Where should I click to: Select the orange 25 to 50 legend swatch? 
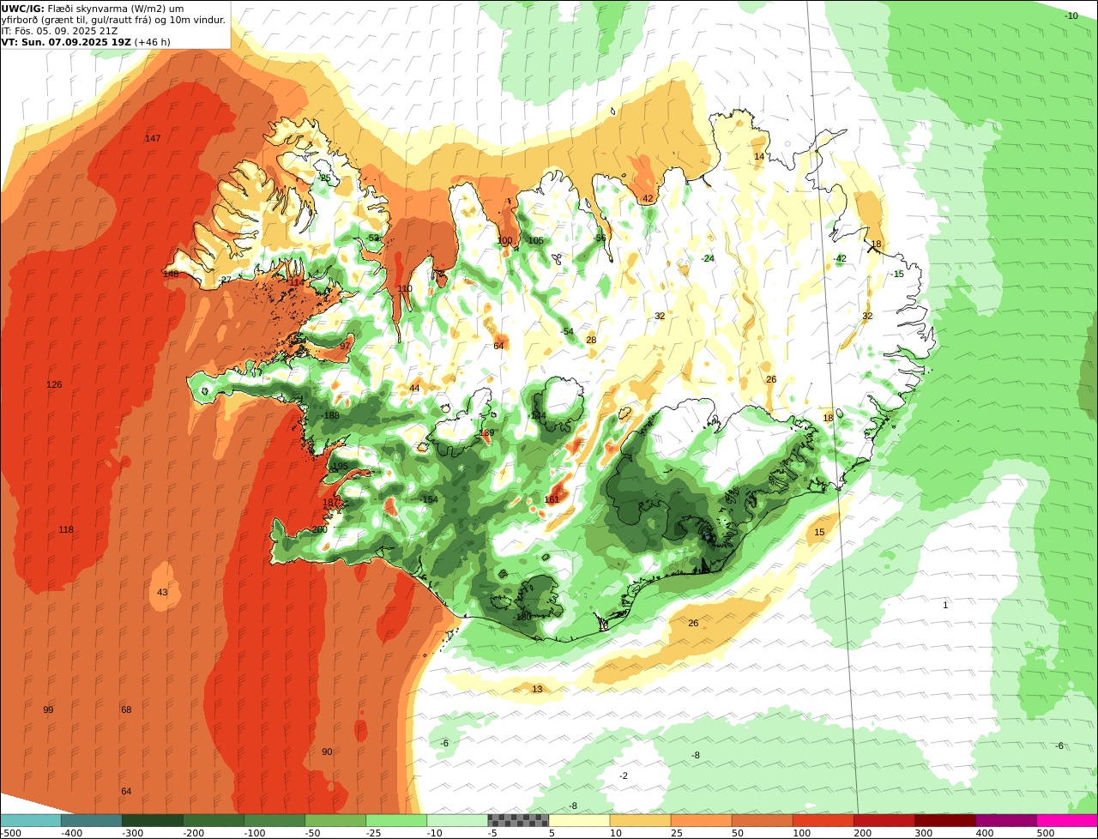tap(701, 820)
